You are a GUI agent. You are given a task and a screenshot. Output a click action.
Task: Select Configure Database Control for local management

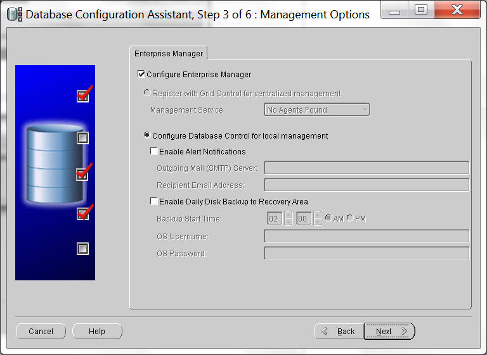pyautogui.click(x=147, y=135)
